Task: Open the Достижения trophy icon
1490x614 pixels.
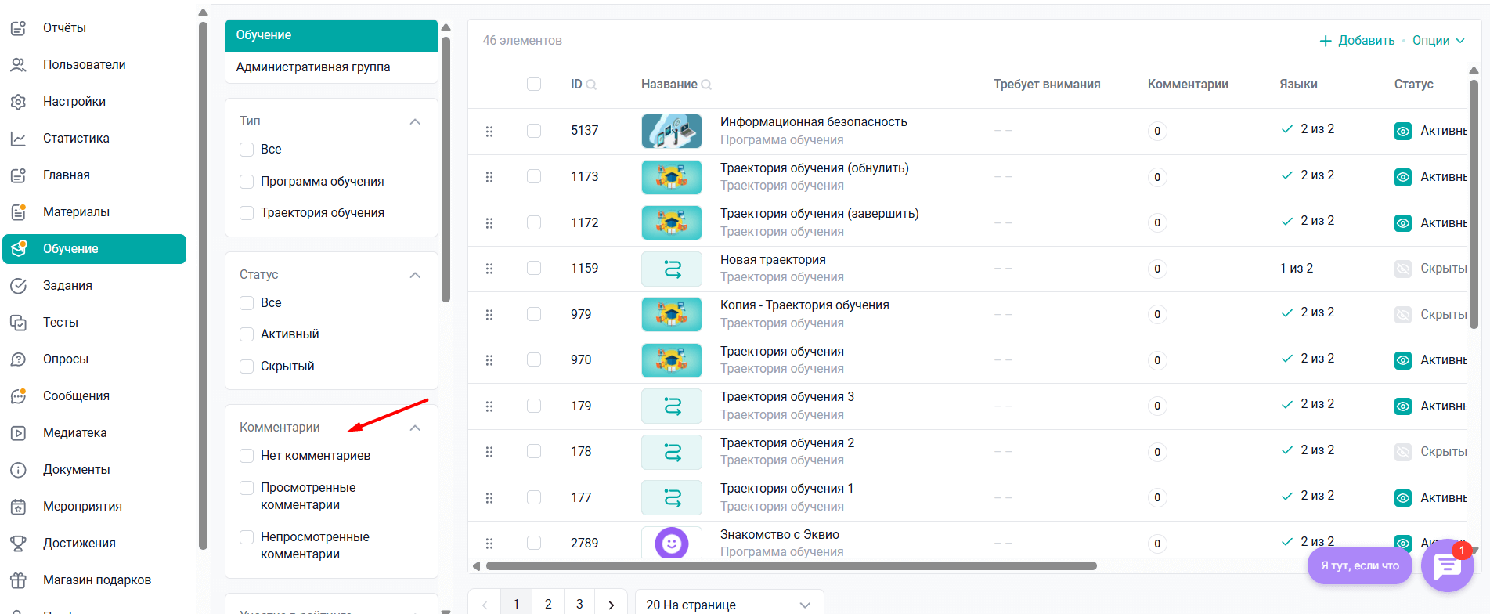Action: coord(18,544)
